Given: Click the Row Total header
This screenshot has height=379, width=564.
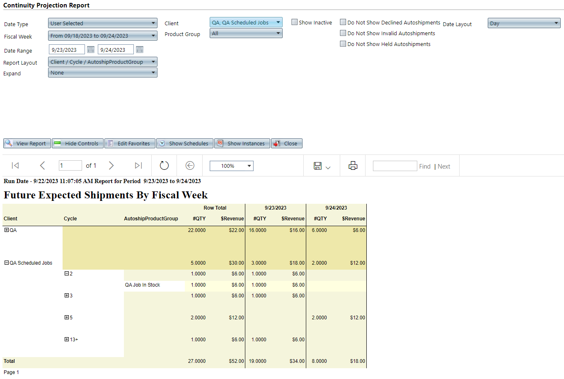Looking at the screenshot, I should coord(215,208).
